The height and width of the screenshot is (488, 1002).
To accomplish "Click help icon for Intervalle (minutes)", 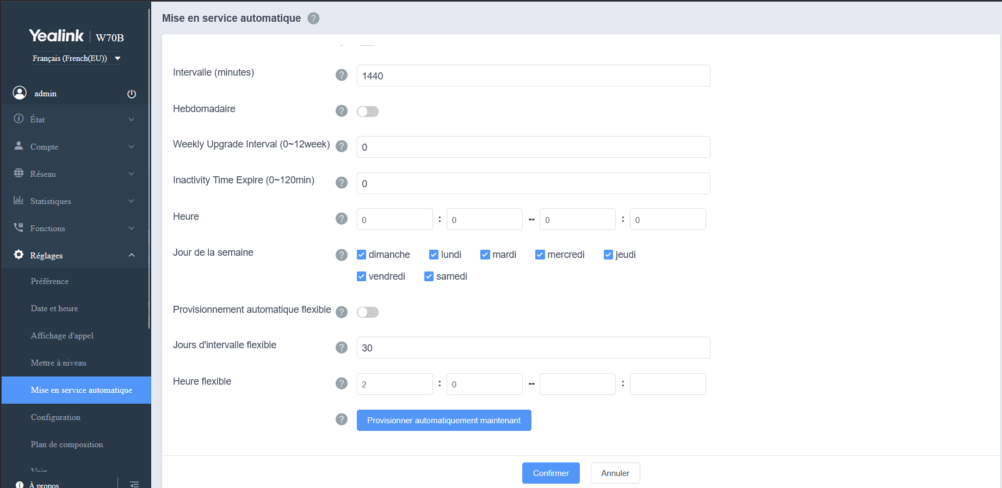I will click(x=341, y=75).
